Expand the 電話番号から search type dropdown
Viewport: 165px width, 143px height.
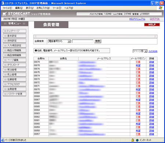pos(69,41)
